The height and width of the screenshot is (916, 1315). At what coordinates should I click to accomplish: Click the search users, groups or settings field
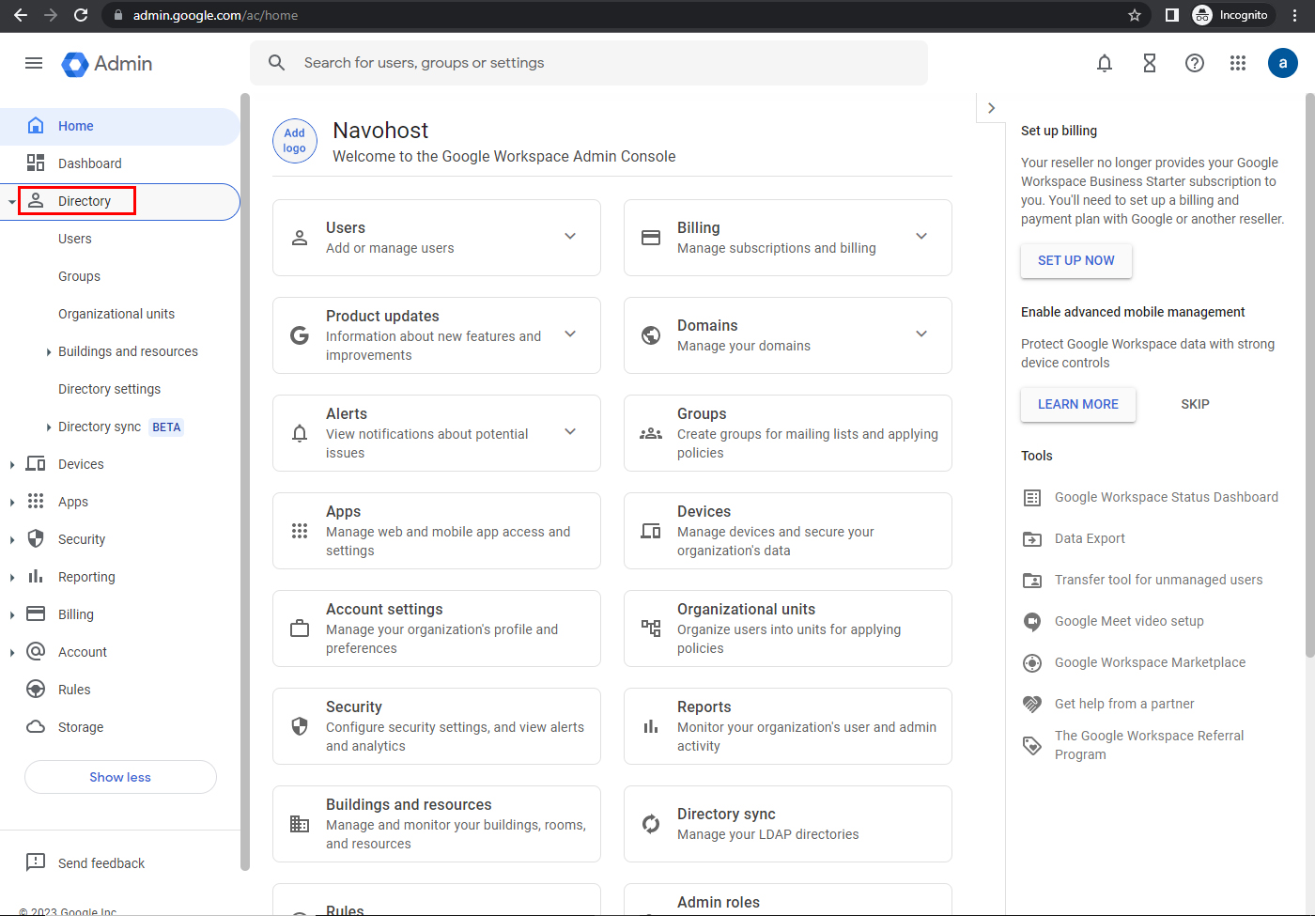point(601,63)
